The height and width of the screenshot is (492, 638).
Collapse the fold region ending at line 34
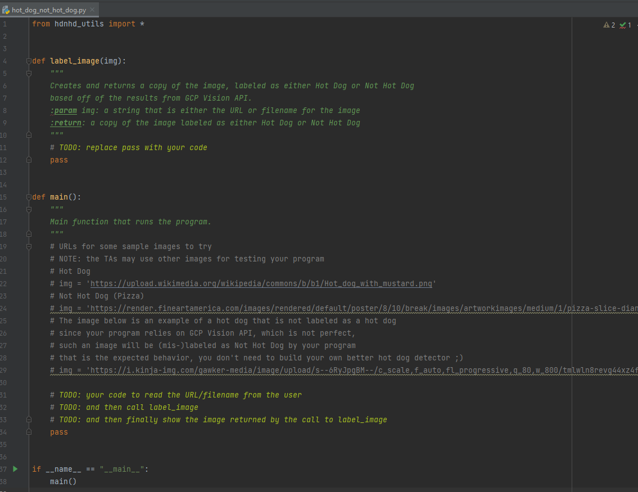tap(28, 432)
